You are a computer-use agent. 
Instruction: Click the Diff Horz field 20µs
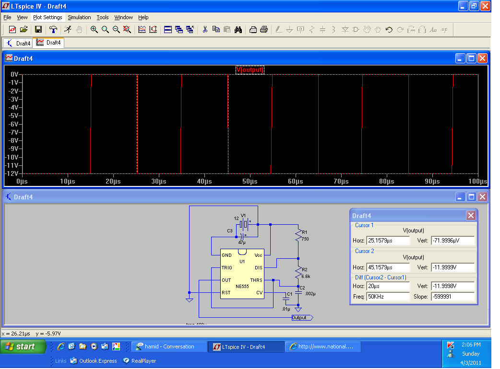click(388, 286)
